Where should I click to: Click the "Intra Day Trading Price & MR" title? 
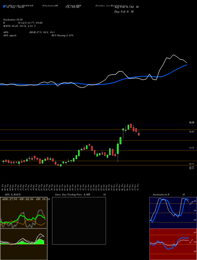click(72, 195)
